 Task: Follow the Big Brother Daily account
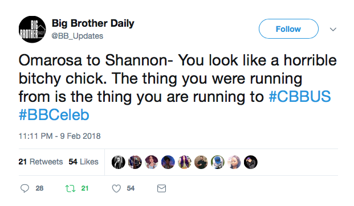point(288,29)
